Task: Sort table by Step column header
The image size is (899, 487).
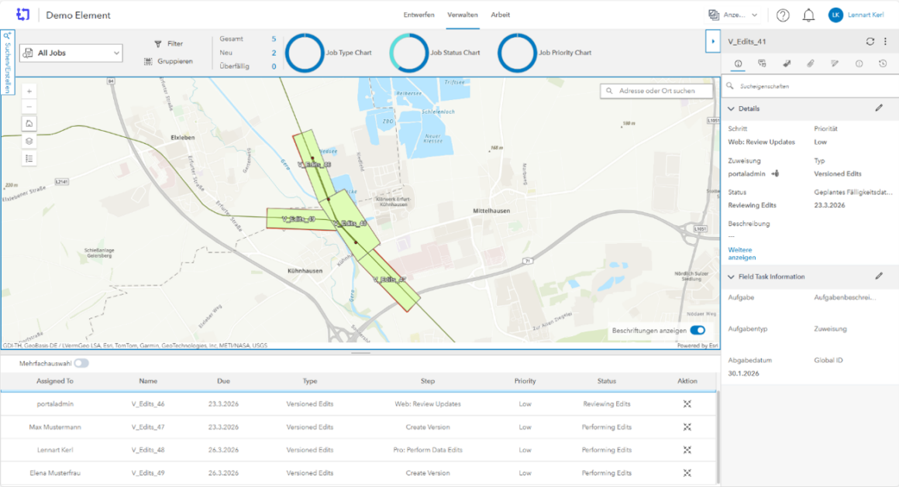Action: [x=428, y=381]
